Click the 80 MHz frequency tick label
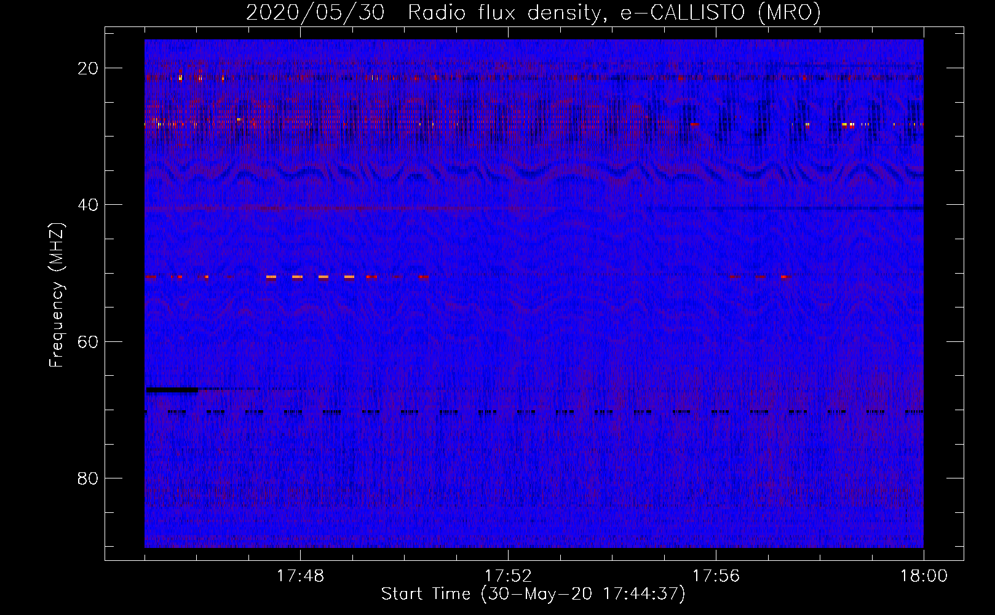The width and height of the screenshot is (995, 615). pyautogui.click(x=88, y=478)
